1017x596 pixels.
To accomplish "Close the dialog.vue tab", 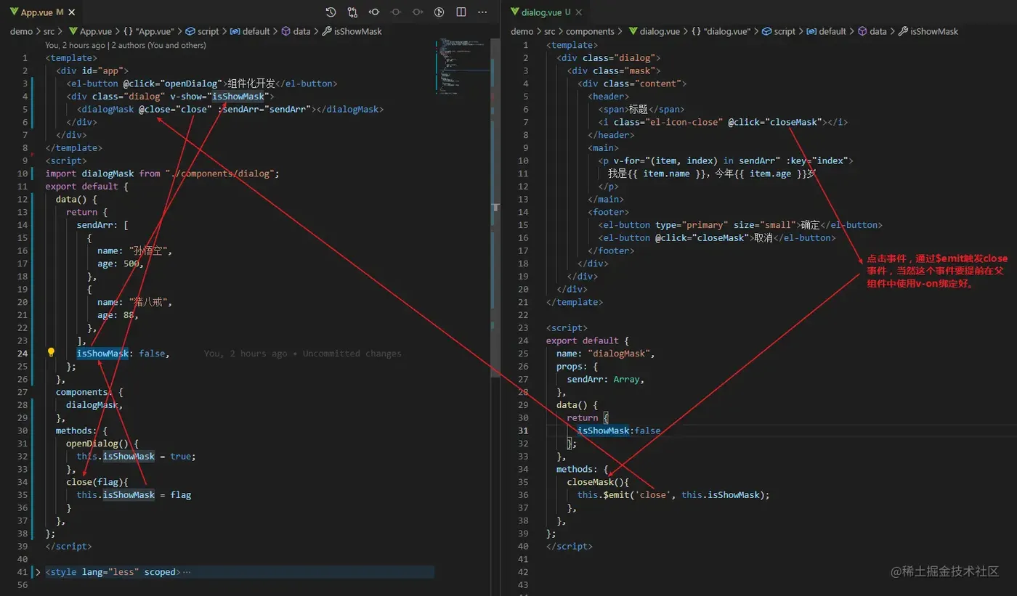I will coord(579,12).
